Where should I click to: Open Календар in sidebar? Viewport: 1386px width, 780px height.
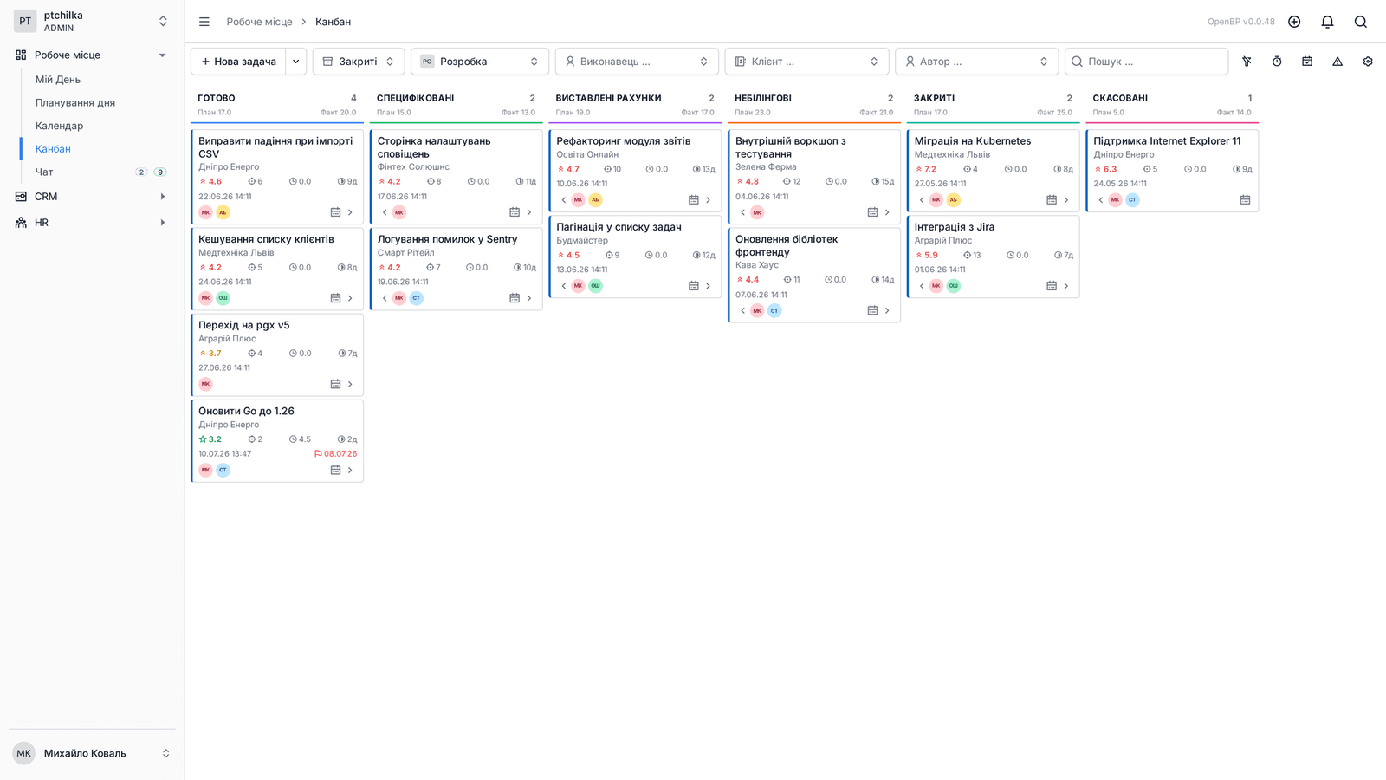coord(59,126)
